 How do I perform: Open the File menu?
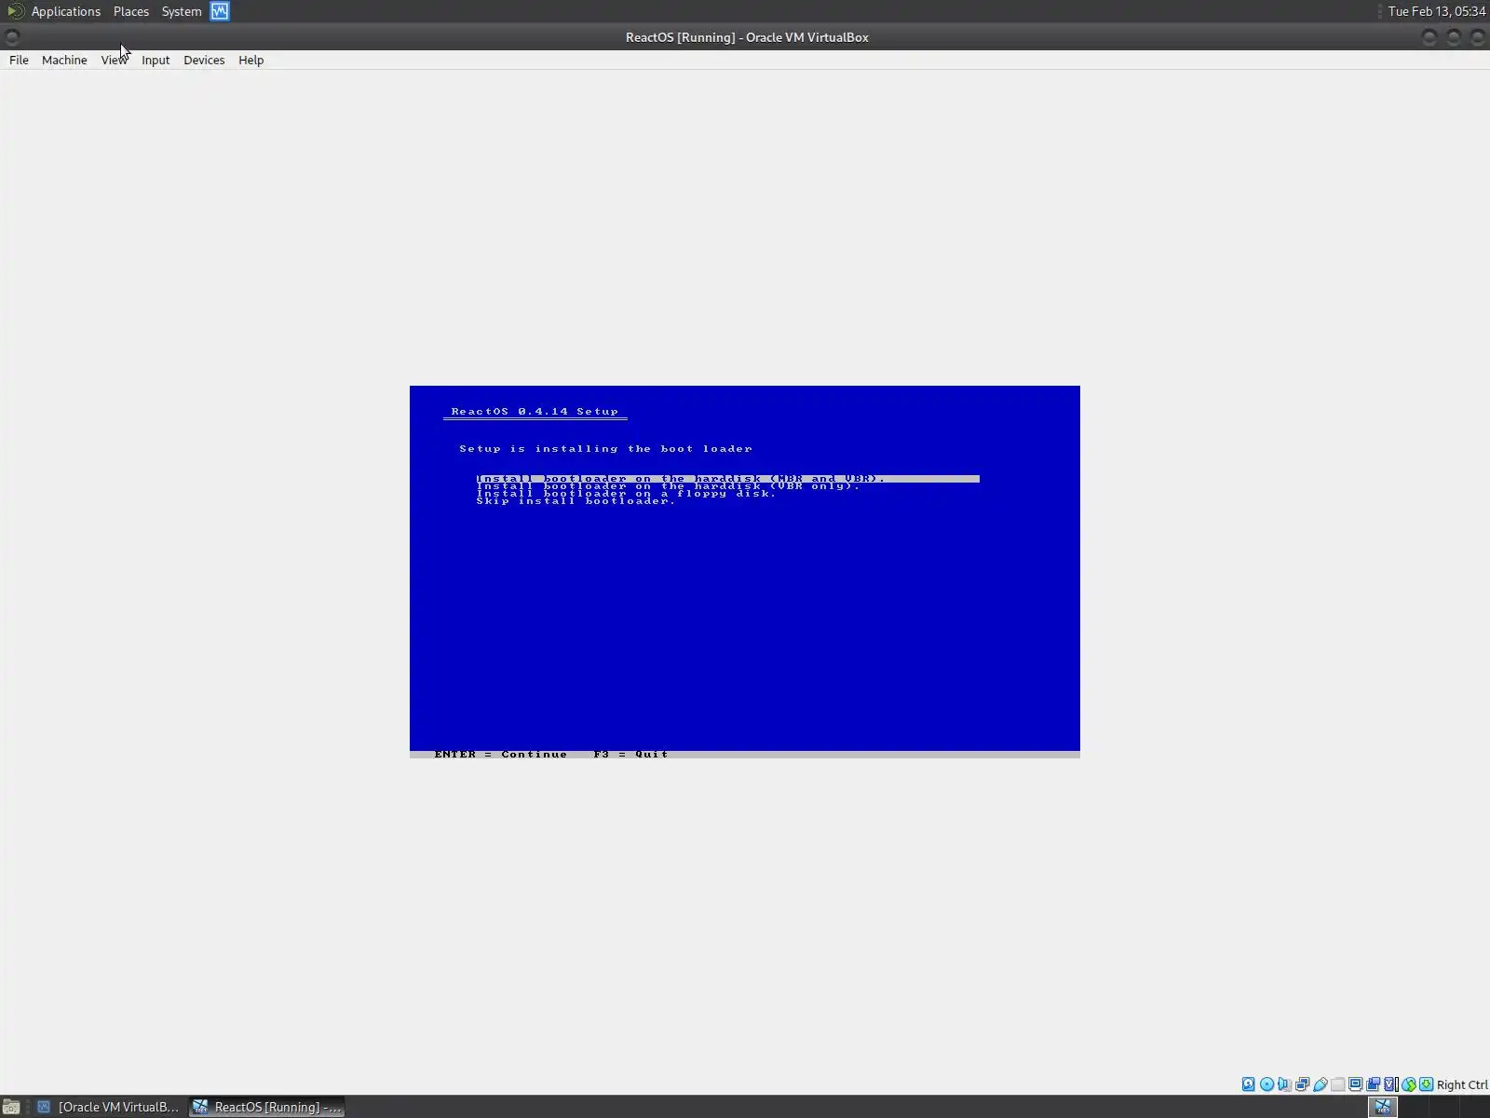(19, 60)
